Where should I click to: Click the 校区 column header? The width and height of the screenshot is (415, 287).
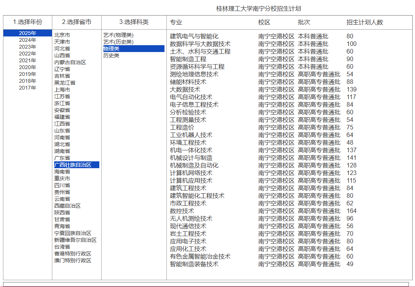pyautogui.click(x=264, y=22)
